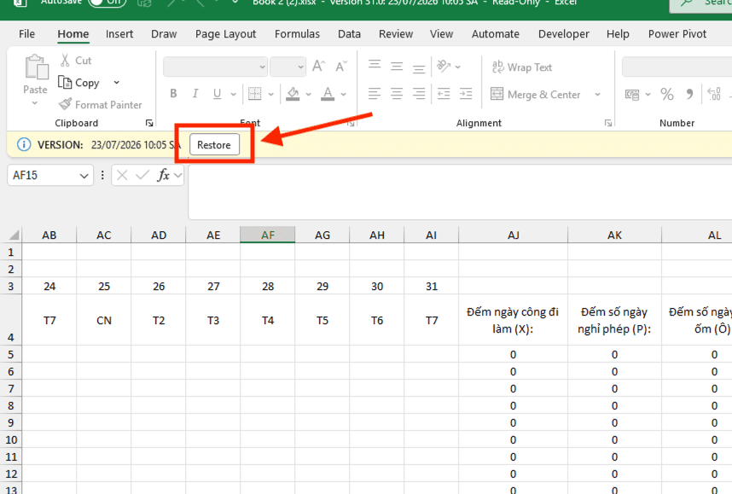Increase the indent
This screenshot has width=732, height=494.
(466, 94)
